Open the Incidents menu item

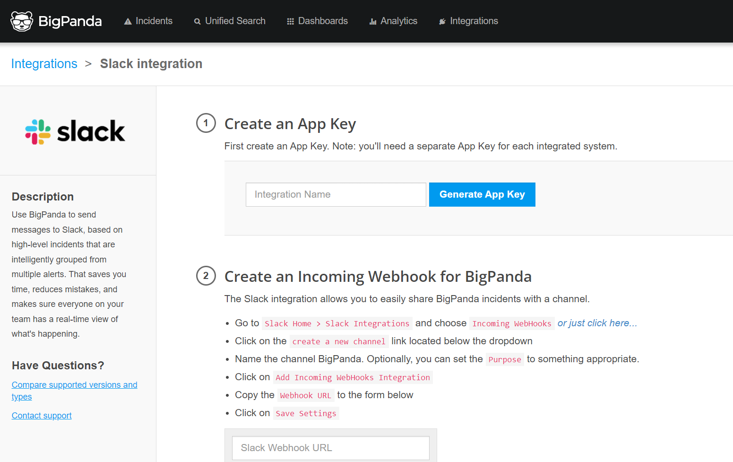tap(154, 21)
